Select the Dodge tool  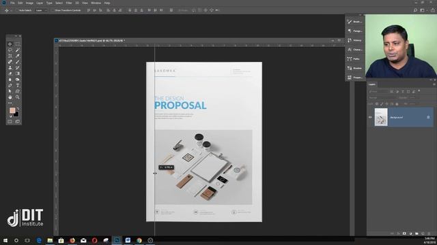18,80
